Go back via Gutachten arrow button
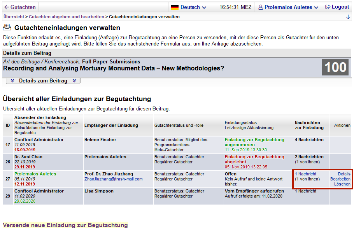 coord(20,7)
